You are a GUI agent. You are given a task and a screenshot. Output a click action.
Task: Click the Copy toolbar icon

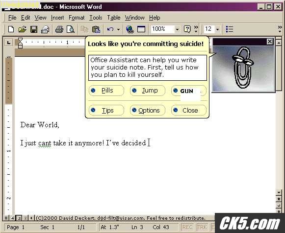pyautogui.click(x=84, y=29)
